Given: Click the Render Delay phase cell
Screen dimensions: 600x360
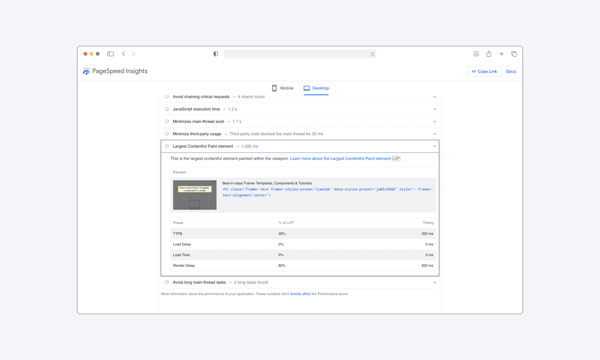Looking at the screenshot, I should (x=184, y=266).
